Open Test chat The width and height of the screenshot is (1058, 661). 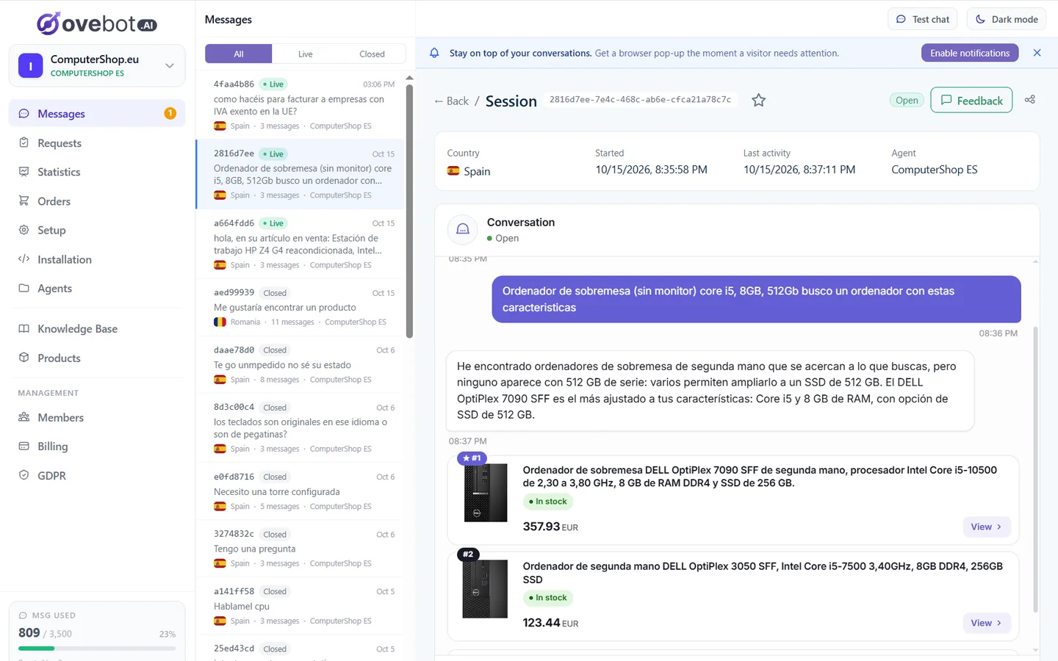tap(922, 19)
